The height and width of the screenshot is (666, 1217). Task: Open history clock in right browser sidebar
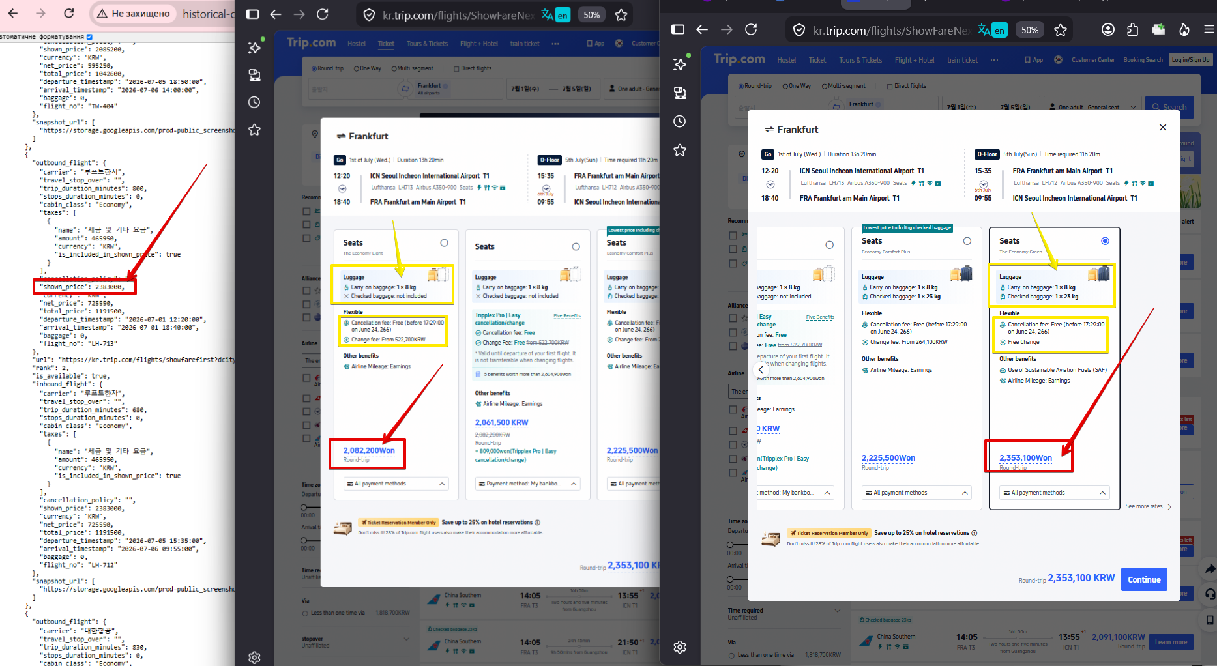coord(680,121)
